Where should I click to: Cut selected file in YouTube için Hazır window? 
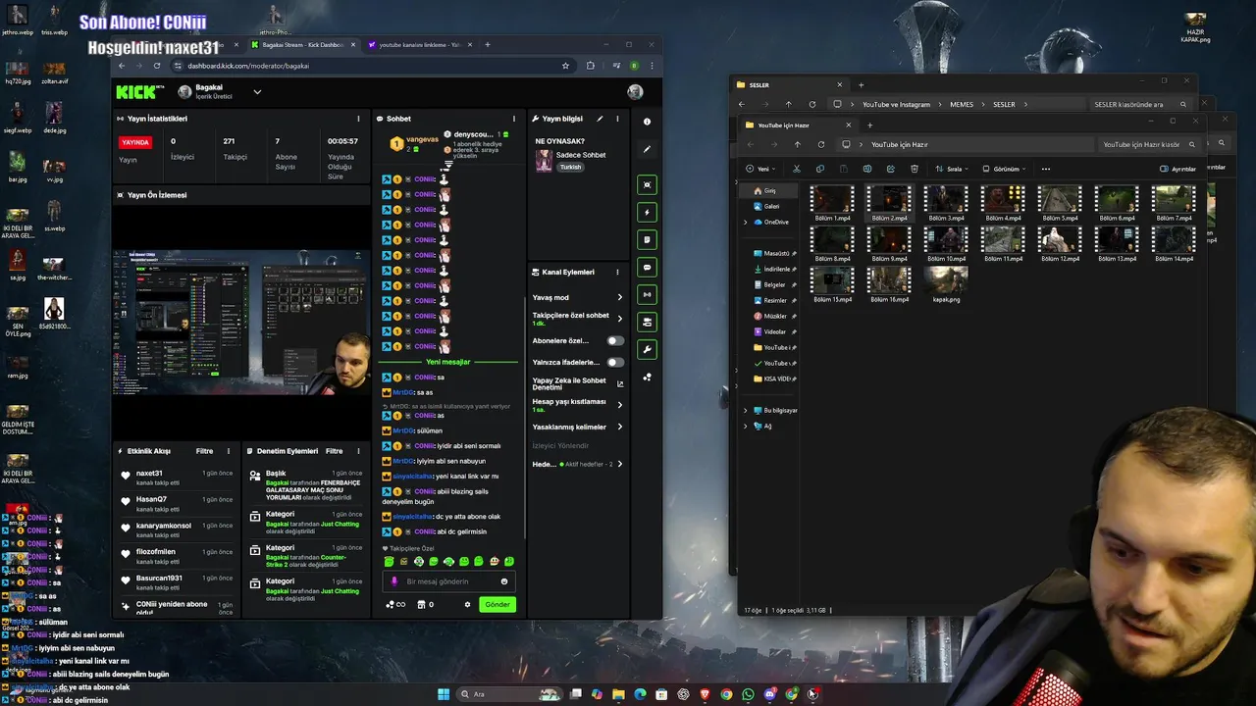point(796,169)
